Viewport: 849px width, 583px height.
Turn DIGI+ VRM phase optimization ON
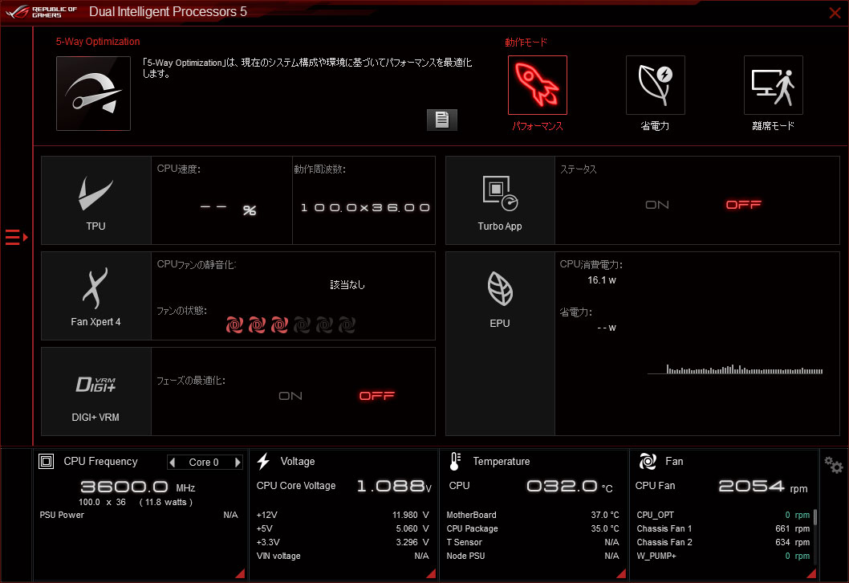tap(290, 396)
